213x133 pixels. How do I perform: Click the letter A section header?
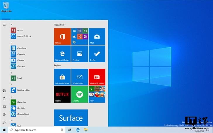click(x=12, y=25)
